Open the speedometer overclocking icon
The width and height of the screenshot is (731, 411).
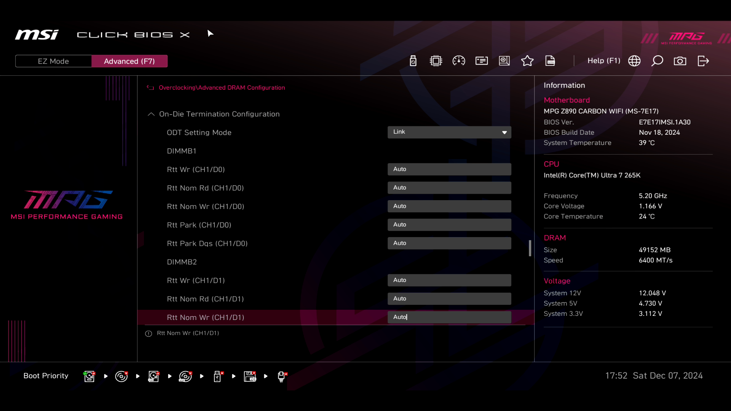[458, 61]
